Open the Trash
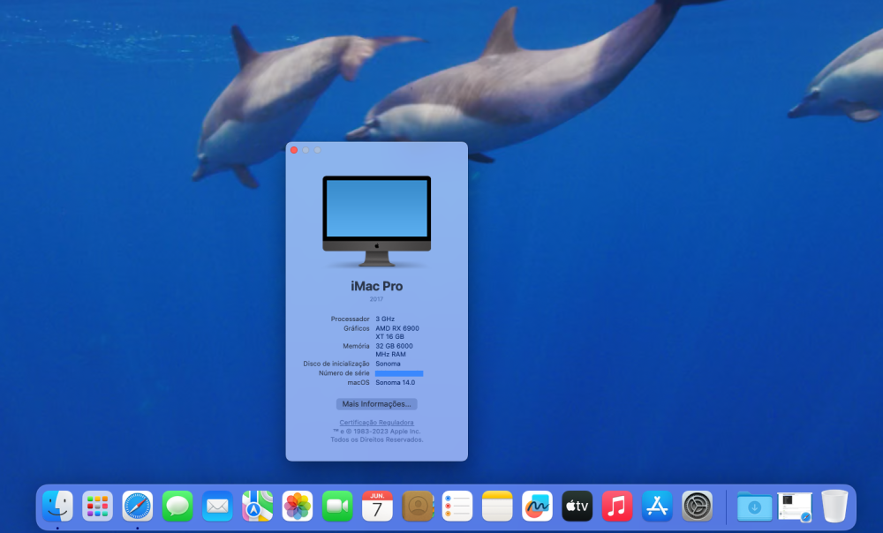This screenshot has width=883, height=533. point(834,506)
